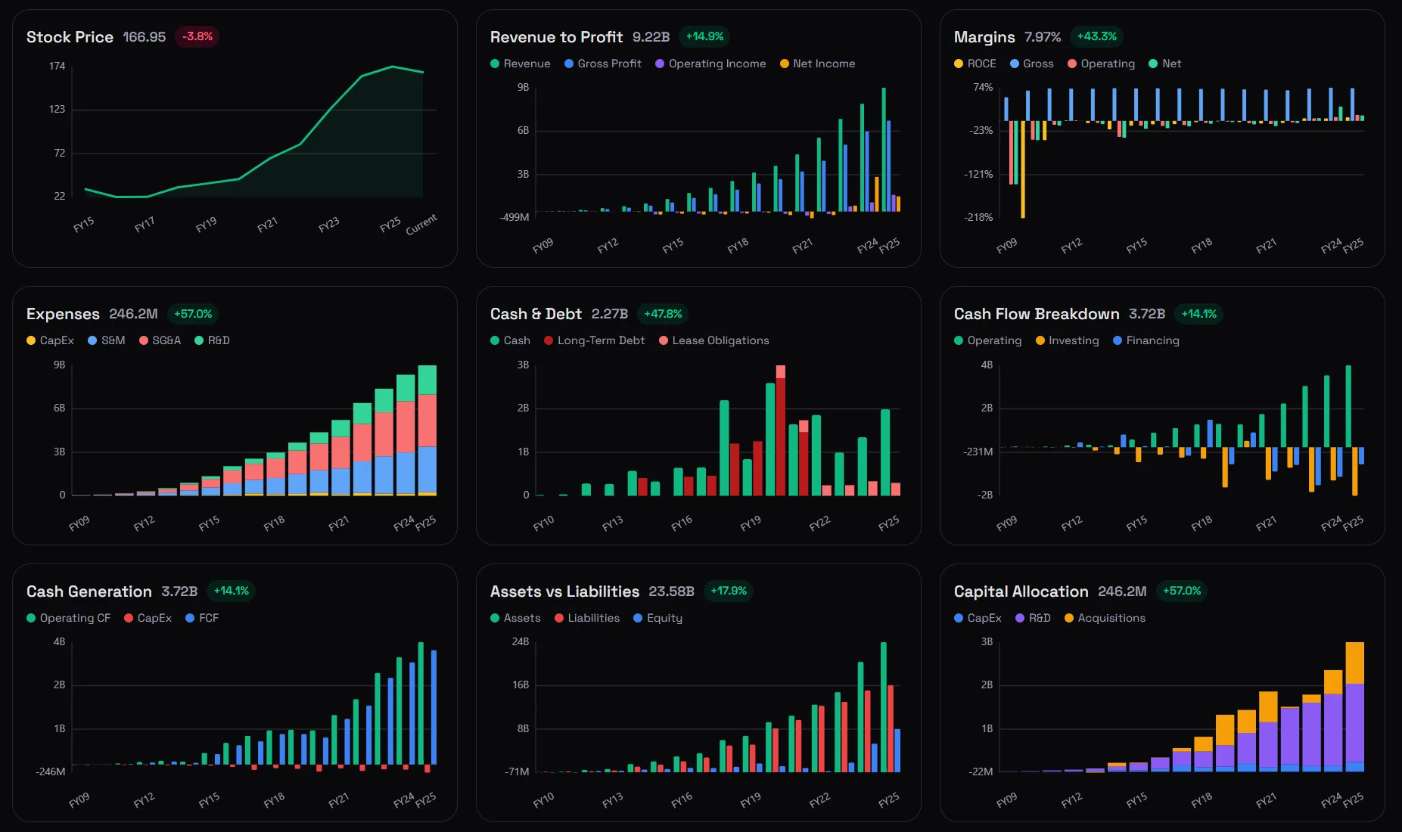Toggle the Lease Obligations legend entry

(x=714, y=340)
